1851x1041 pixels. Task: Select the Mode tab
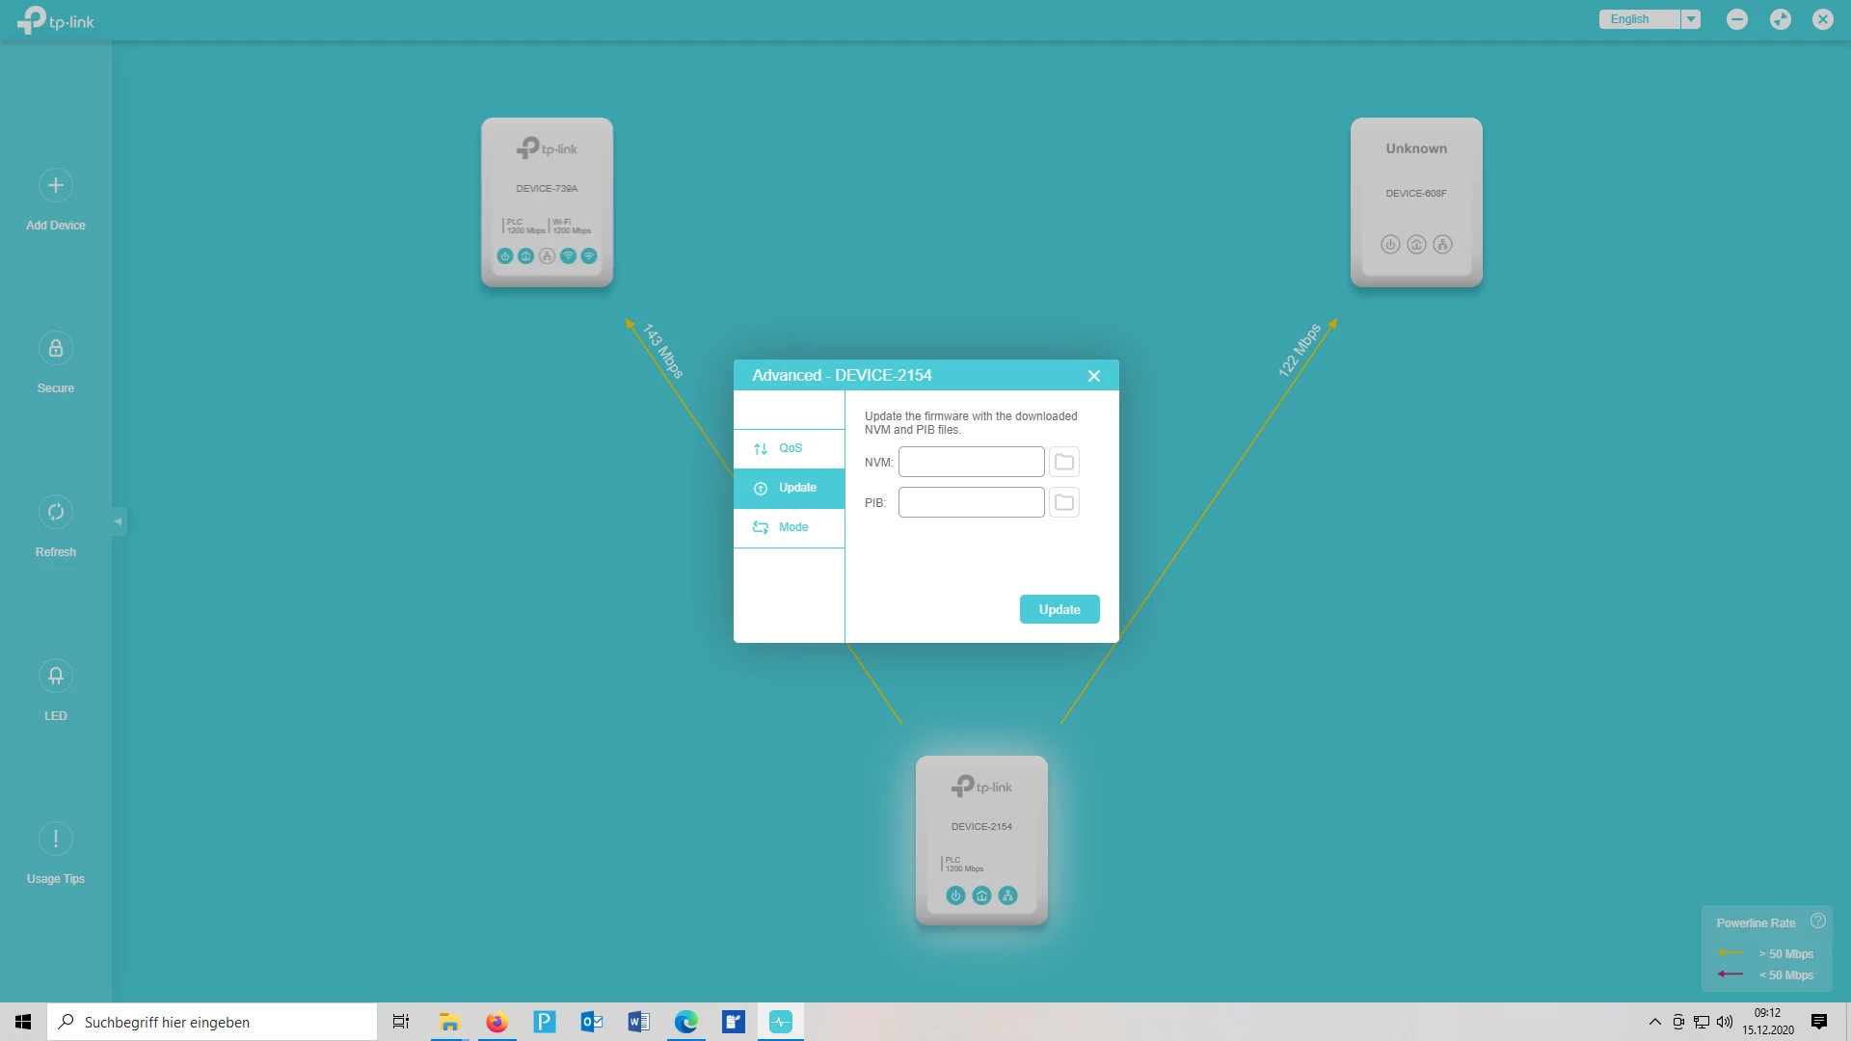pos(790,527)
